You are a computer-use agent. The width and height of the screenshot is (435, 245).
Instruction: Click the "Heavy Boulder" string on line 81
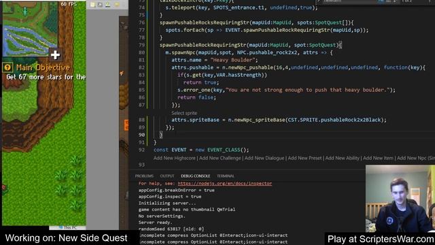232,60
